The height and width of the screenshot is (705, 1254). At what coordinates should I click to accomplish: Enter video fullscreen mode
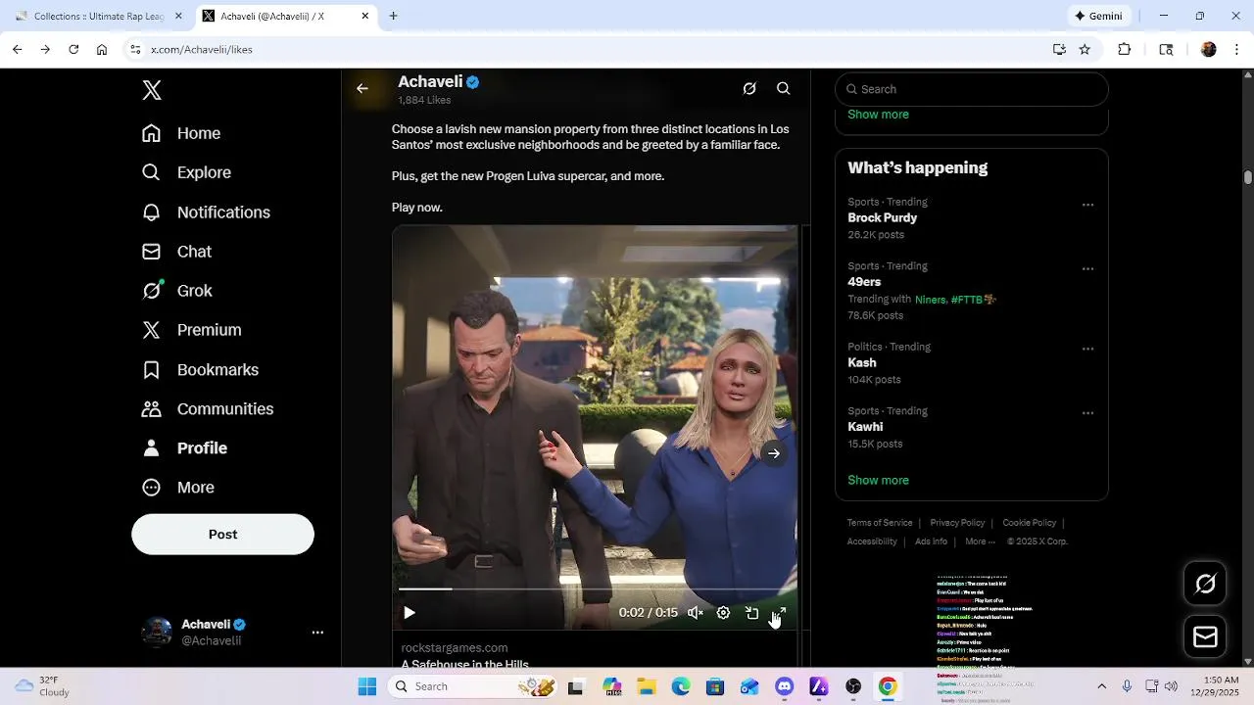[x=780, y=613]
